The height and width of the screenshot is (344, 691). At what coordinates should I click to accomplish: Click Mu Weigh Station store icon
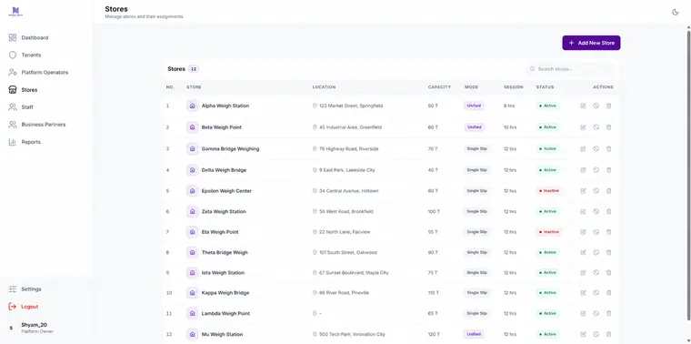point(192,334)
